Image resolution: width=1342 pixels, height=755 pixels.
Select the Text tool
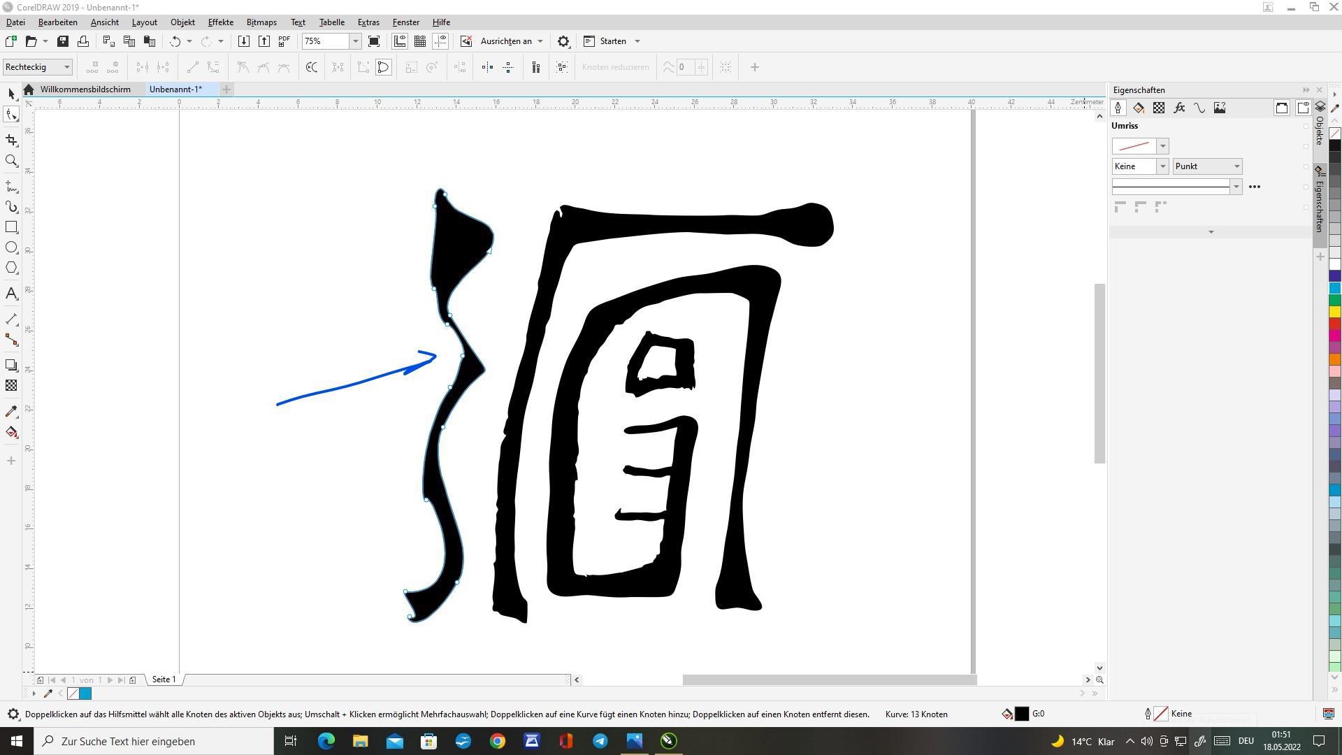11,294
